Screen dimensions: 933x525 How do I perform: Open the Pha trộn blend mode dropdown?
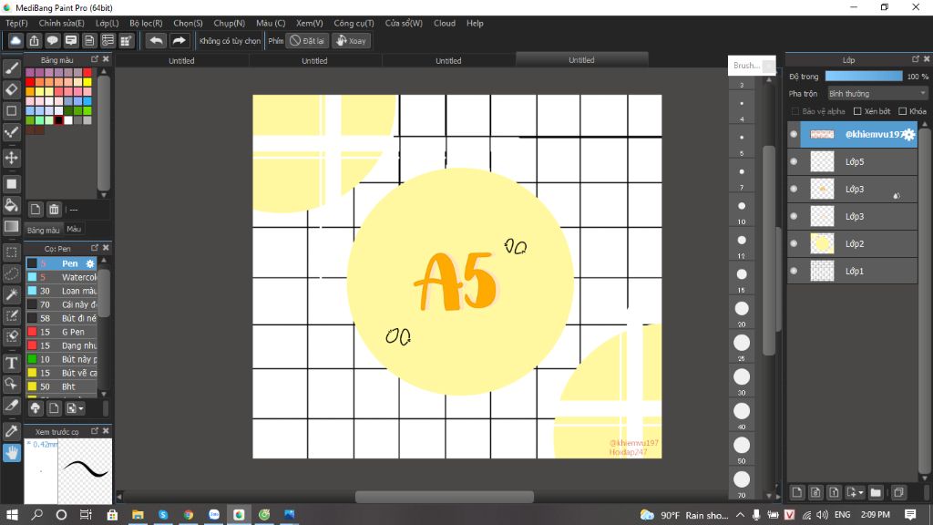877,94
